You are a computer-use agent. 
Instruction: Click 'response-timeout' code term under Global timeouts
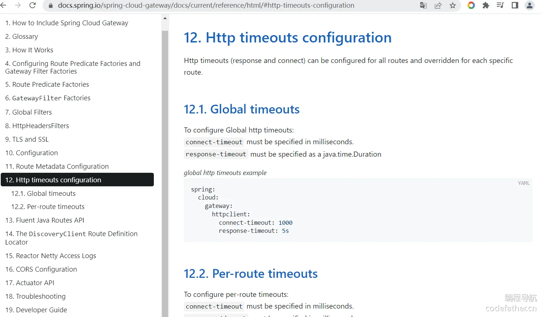tap(216, 154)
